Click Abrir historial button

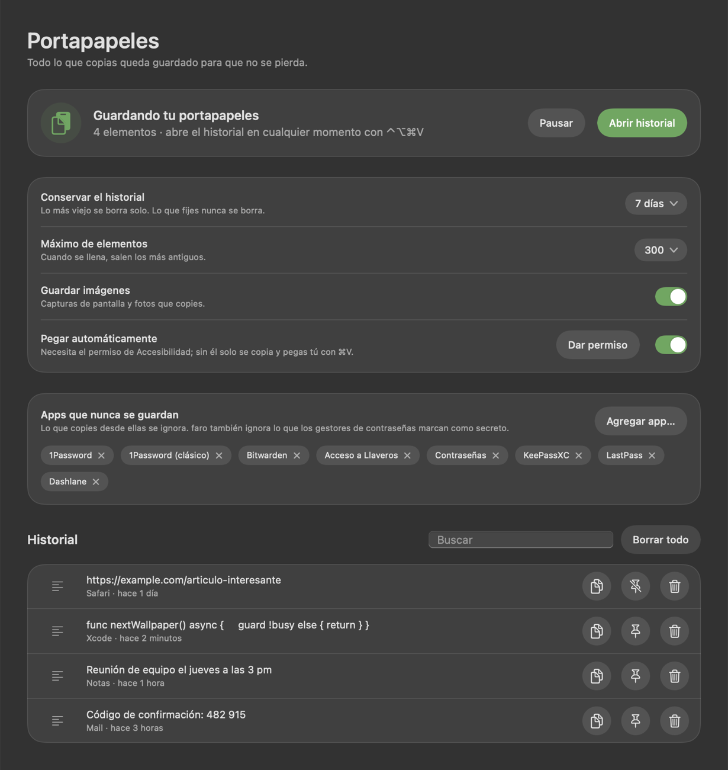click(x=642, y=123)
